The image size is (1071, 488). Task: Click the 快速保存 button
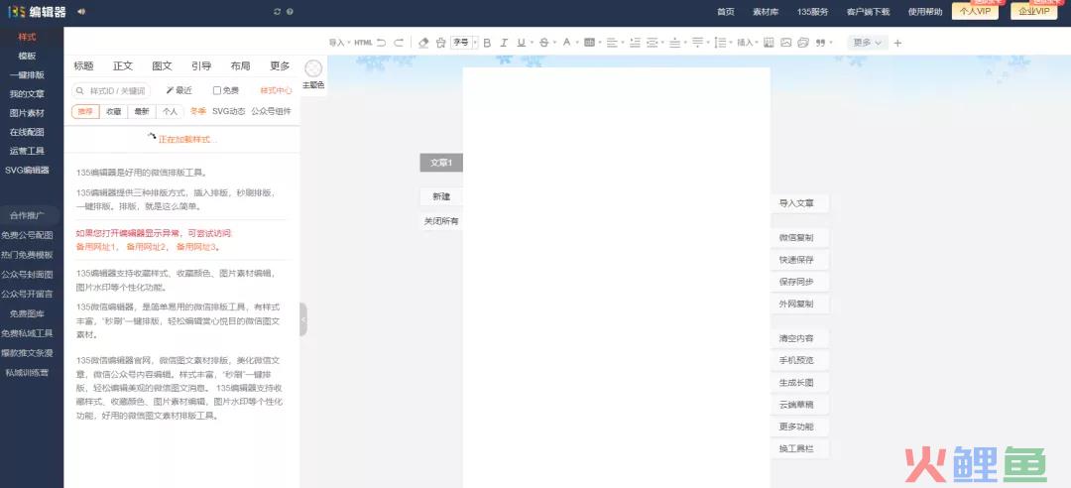(799, 260)
